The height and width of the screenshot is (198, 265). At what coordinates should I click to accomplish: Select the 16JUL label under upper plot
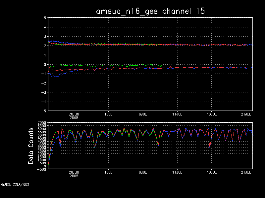tap(212, 114)
